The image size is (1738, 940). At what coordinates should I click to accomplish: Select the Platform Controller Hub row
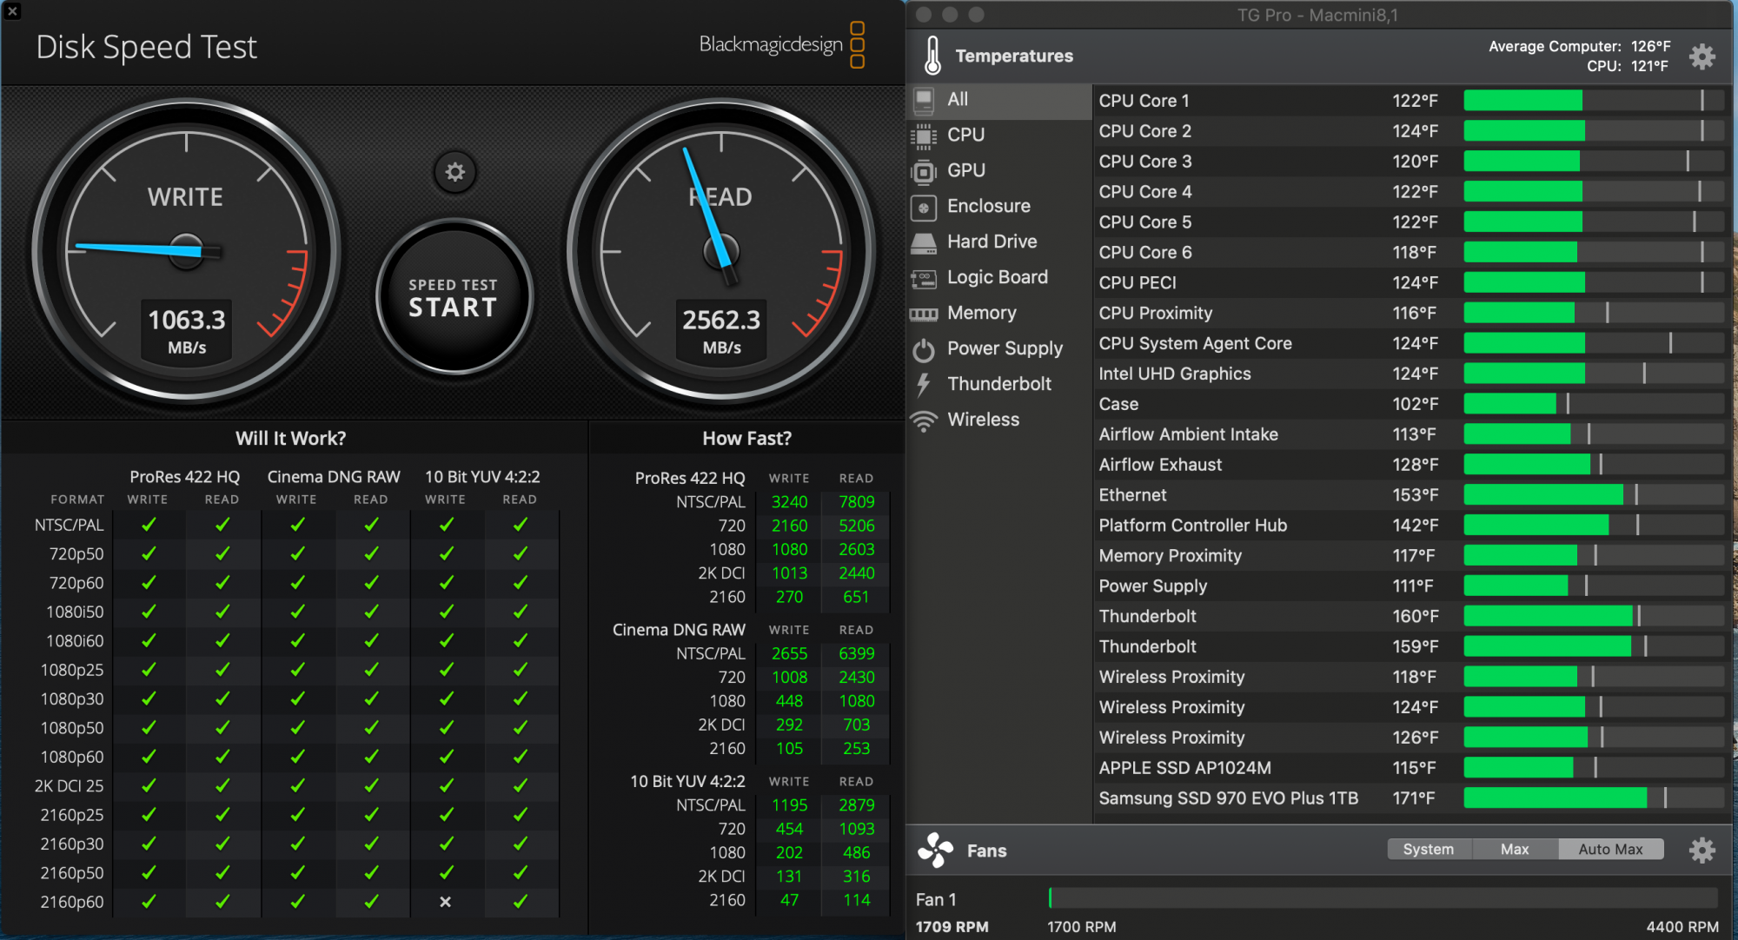pyautogui.click(x=1410, y=526)
